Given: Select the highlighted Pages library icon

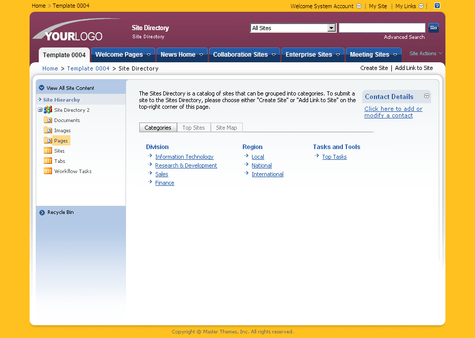Looking at the screenshot, I should point(47,140).
